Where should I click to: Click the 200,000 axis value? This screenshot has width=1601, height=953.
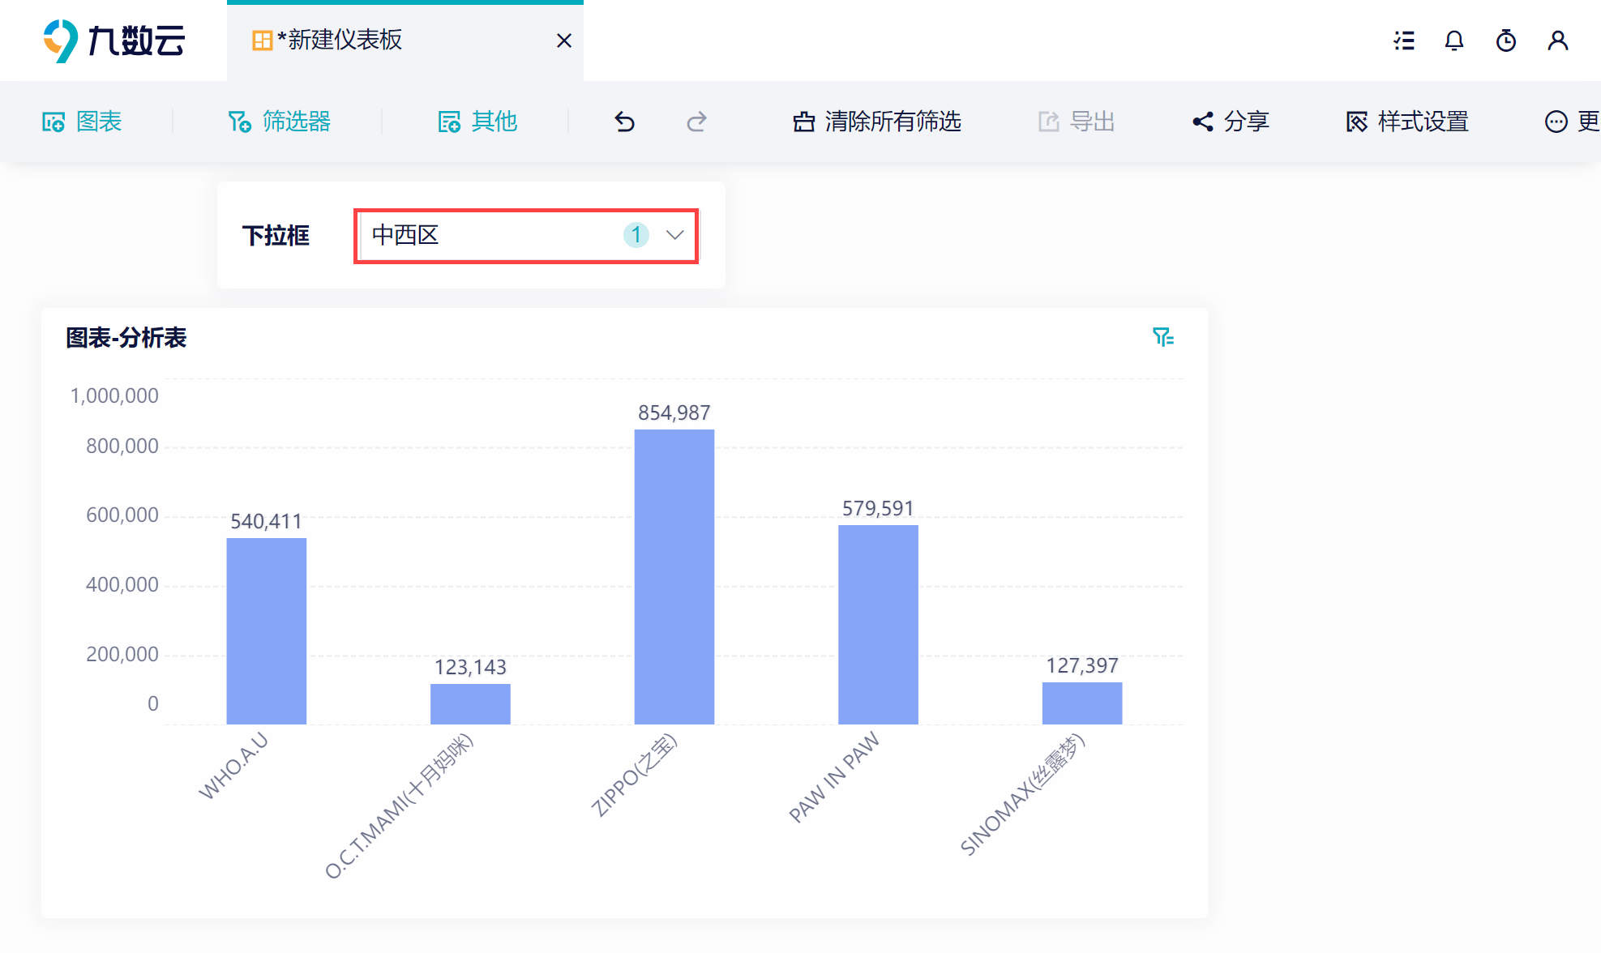pyautogui.click(x=122, y=655)
